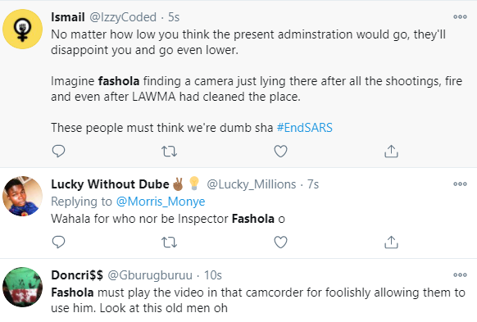Open @Gburugburuu user handle
477x322 pixels.
point(150,275)
